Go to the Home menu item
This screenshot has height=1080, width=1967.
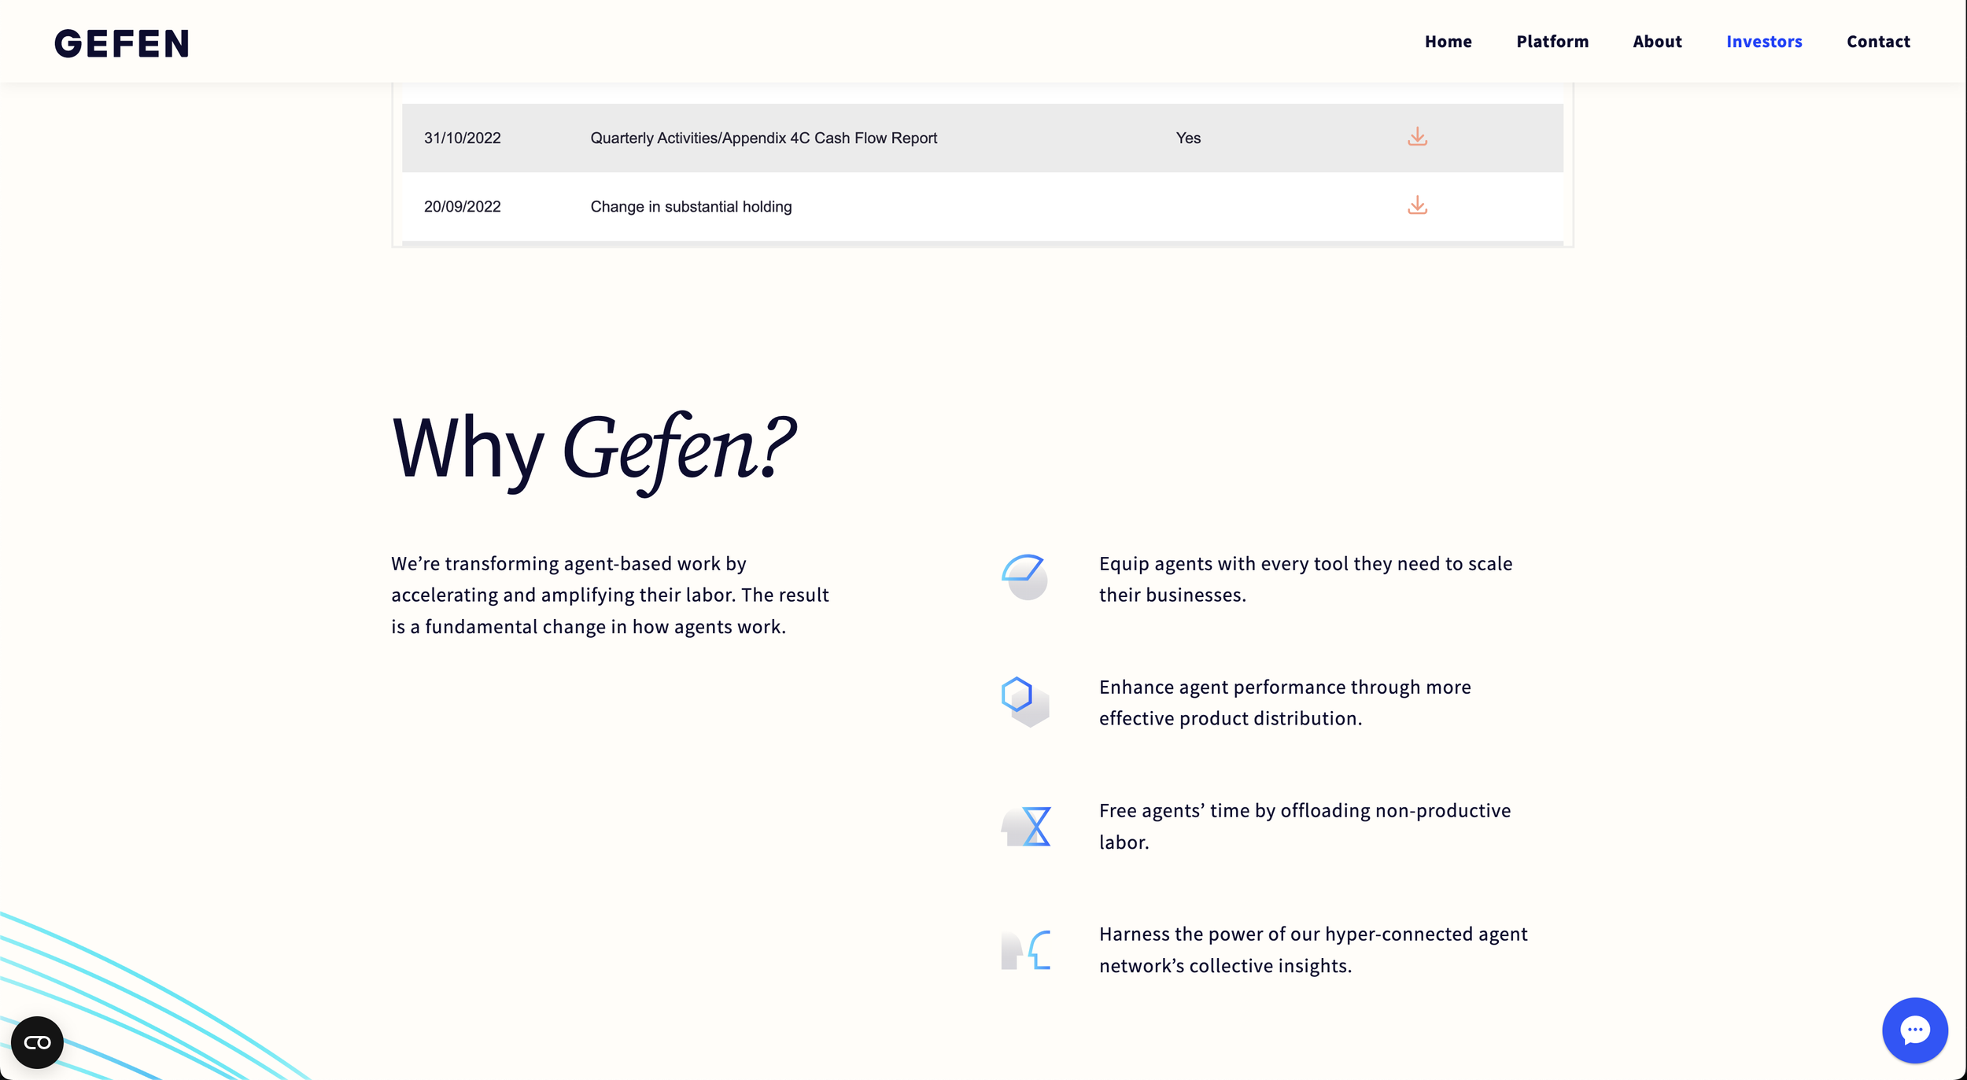(x=1448, y=42)
